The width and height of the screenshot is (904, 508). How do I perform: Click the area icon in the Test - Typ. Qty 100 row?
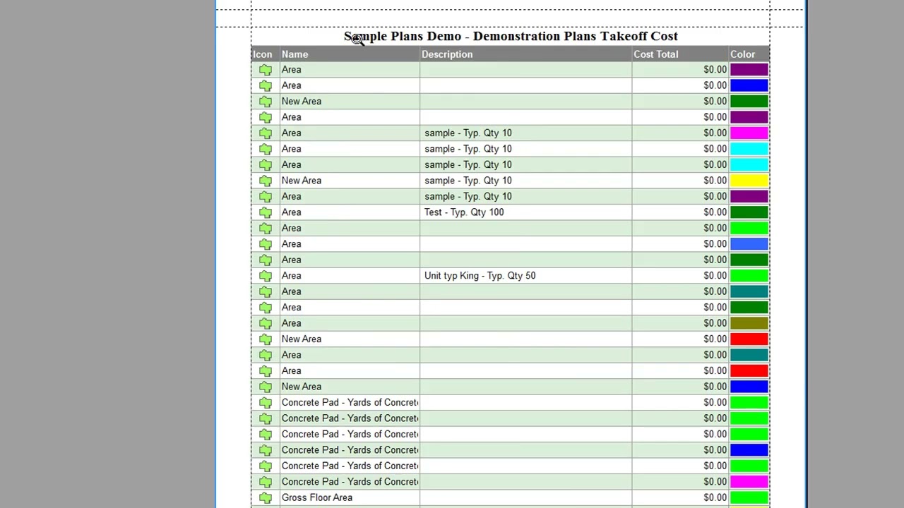tap(266, 212)
